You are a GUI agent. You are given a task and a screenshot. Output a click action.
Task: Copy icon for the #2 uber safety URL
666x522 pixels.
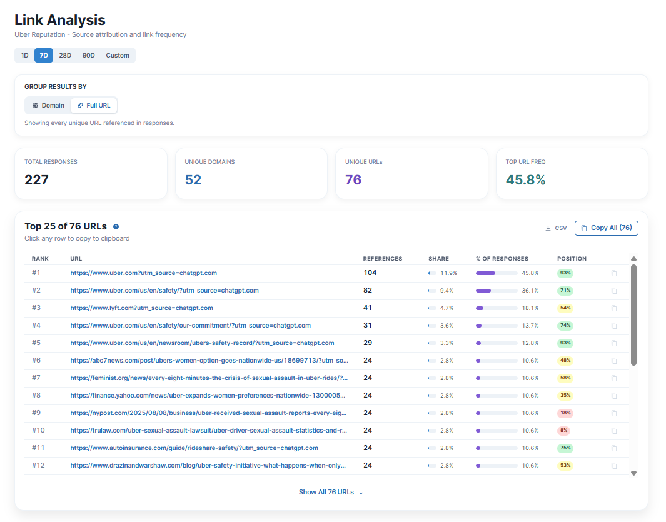click(x=613, y=291)
